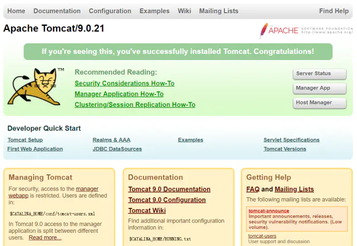Click Find Help in the navigation bar

tap(334, 11)
